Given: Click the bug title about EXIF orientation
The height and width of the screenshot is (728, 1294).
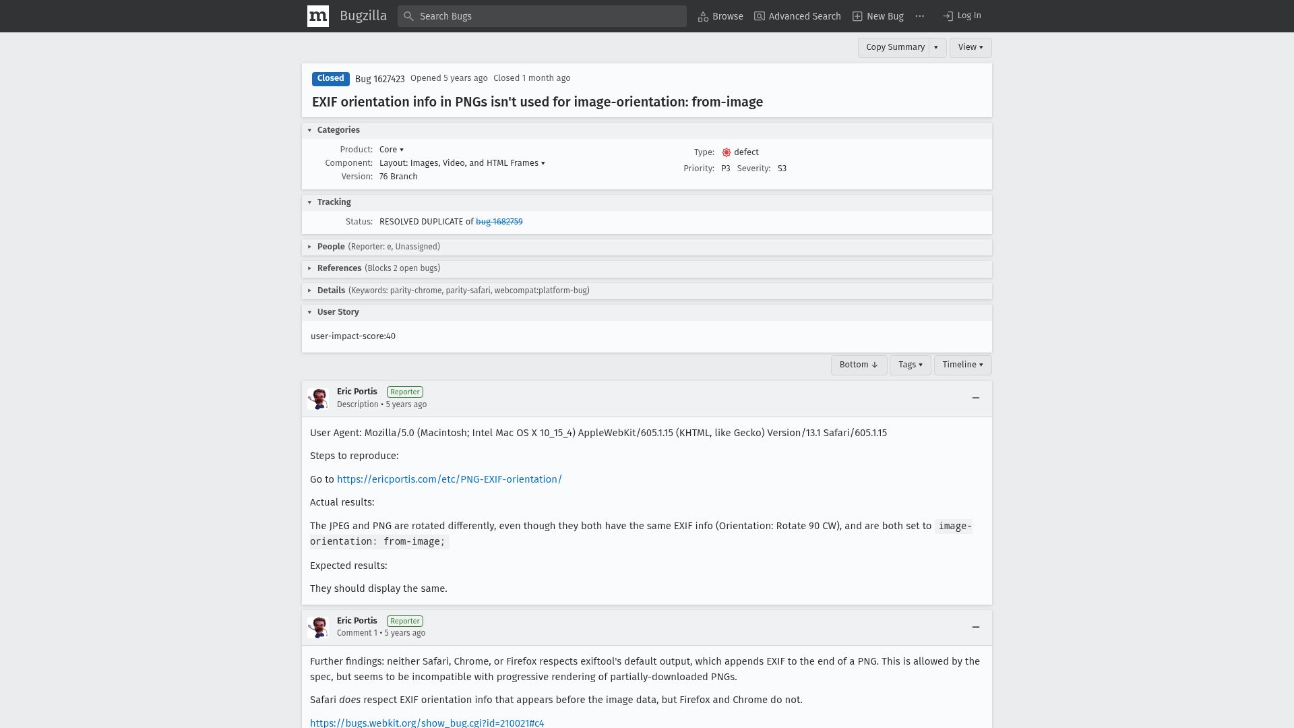Looking at the screenshot, I should 537,102.
